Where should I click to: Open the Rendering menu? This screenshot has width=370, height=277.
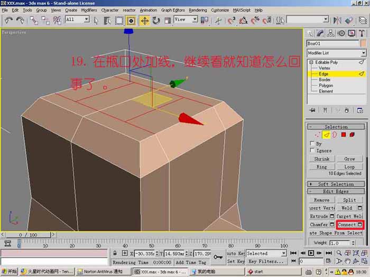click(198, 10)
